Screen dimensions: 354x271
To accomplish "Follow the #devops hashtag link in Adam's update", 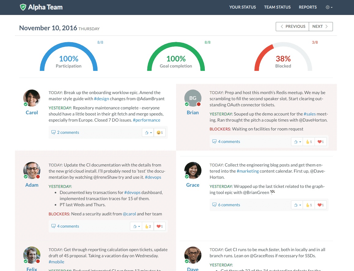I will [x=153, y=177].
